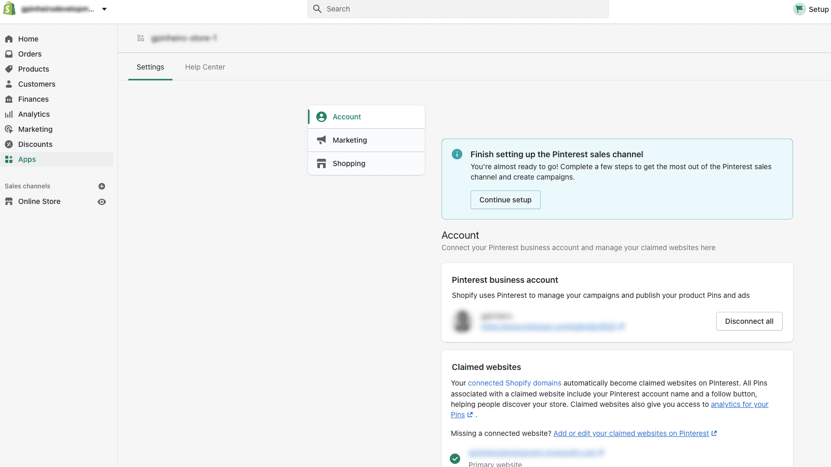Click the Shopify logo icon
Screen dimensions: 831x467
[x=9, y=9]
